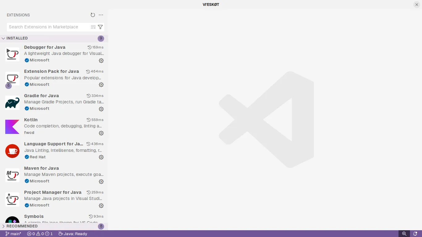
Task: Click the main* git branch indicator
Action: coord(13,234)
